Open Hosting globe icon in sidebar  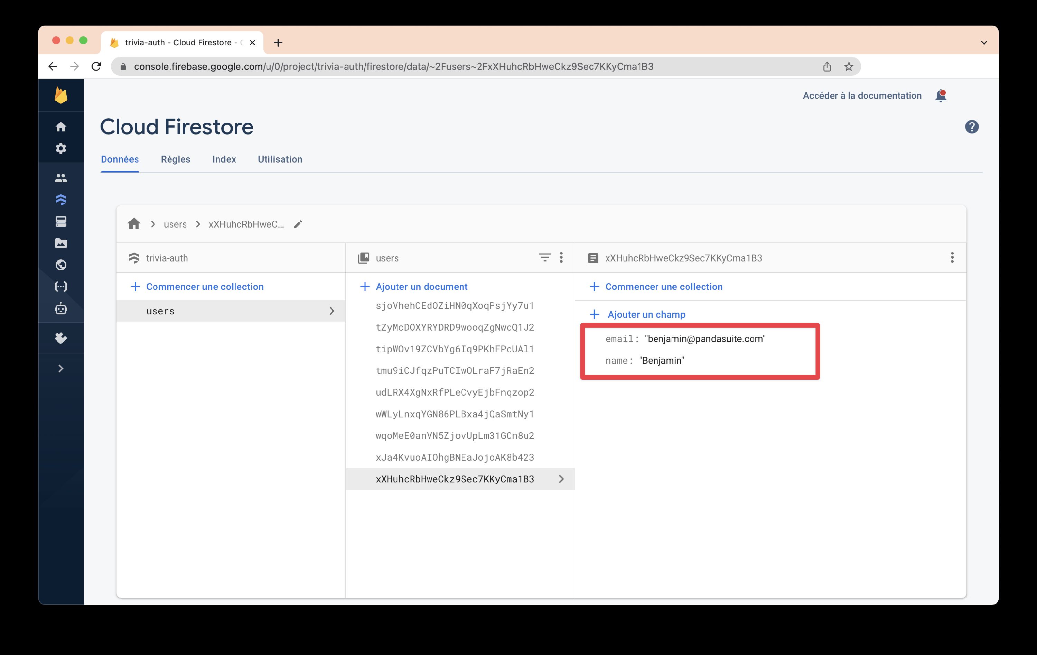(61, 265)
